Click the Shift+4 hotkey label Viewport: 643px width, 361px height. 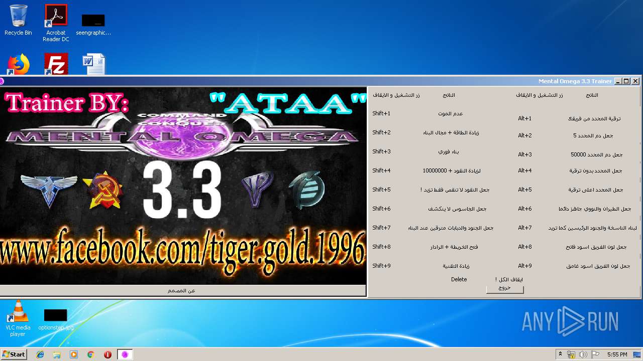(381, 171)
